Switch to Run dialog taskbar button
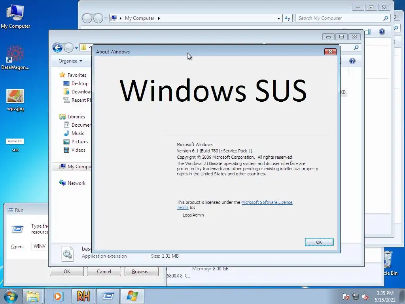The height and width of the screenshot is (304, 405). (x=108, y=296)
